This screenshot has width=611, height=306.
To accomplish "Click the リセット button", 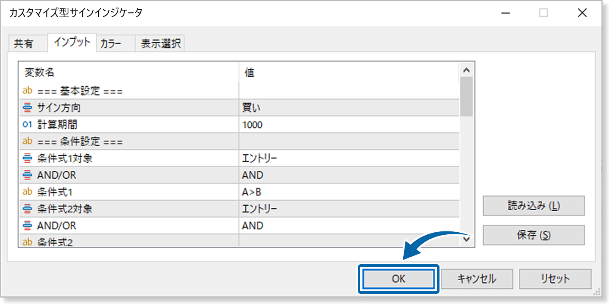I will pos(555,279).
